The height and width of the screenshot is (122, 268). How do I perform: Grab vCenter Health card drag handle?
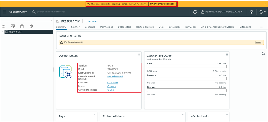(x=227, y=115)
